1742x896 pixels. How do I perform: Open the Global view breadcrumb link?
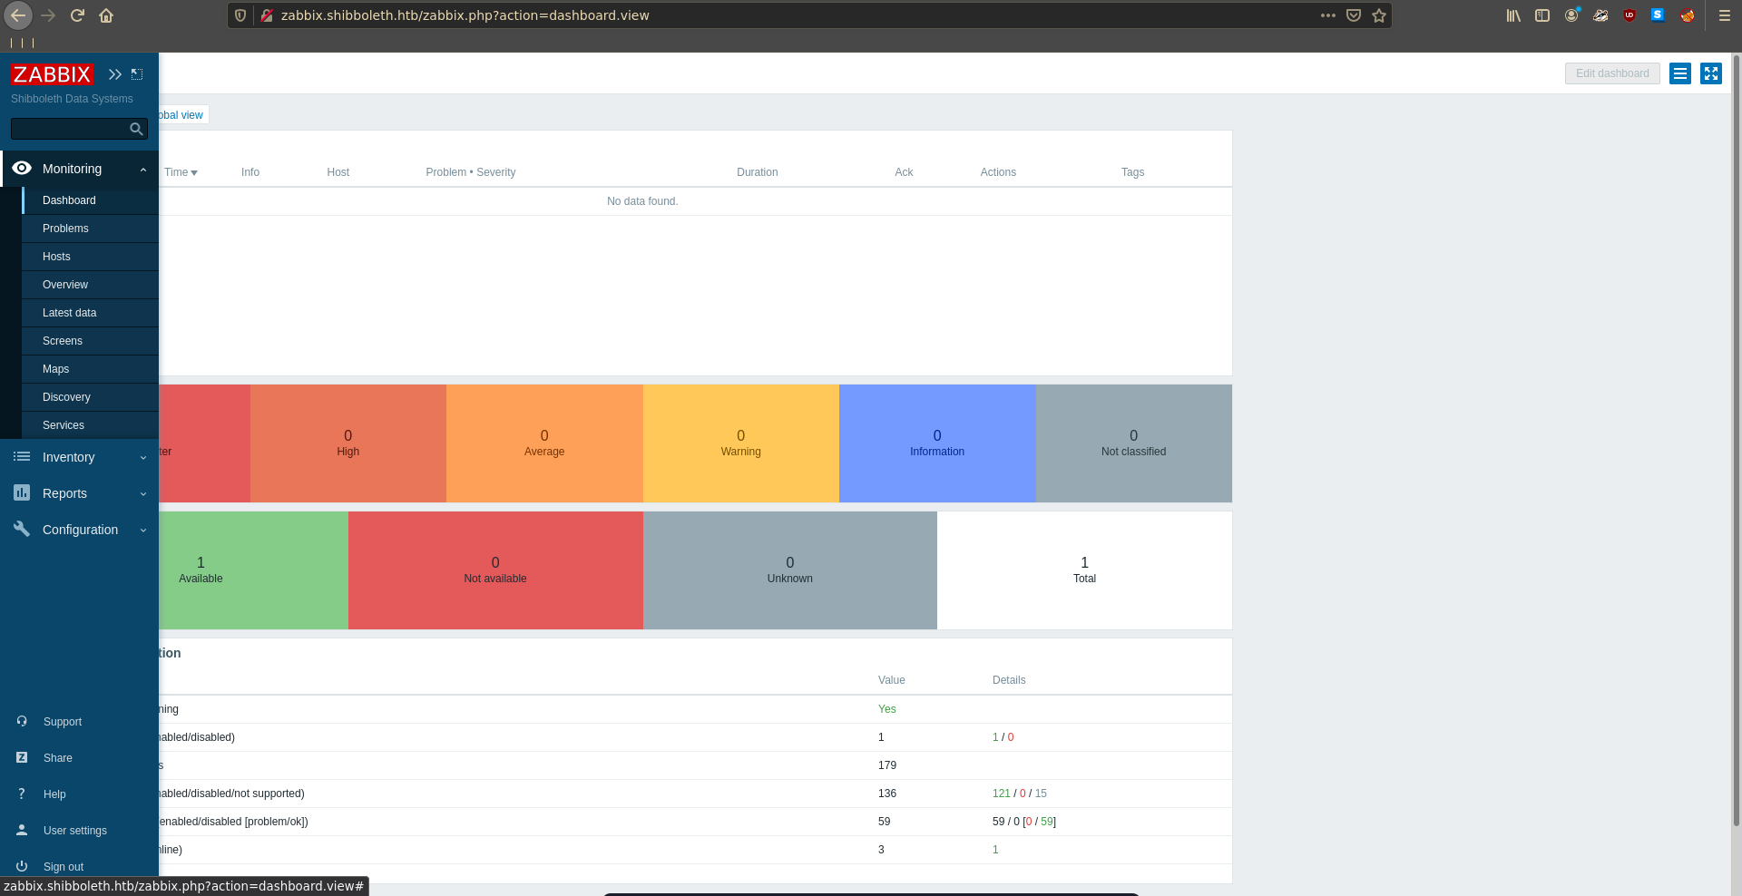click(x=181, y=115)
